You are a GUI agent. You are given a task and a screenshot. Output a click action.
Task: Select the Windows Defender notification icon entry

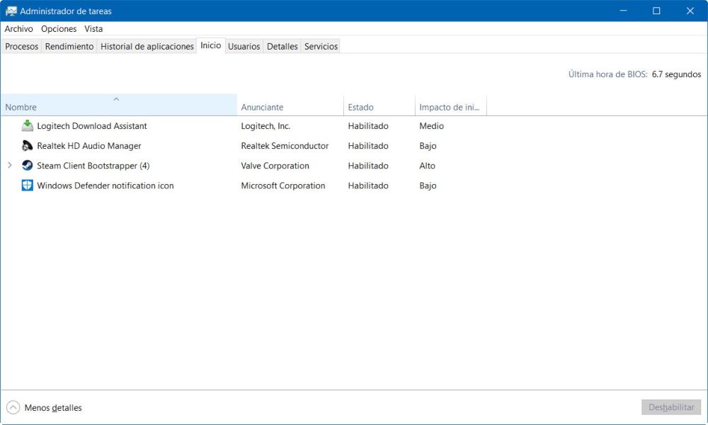point(105,186)
